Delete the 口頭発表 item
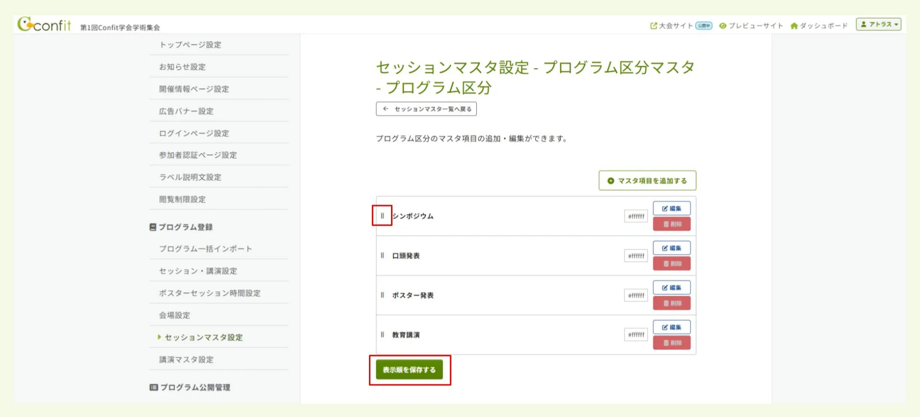Viewport: 920px width, 417px height. [x=671, y=264]
